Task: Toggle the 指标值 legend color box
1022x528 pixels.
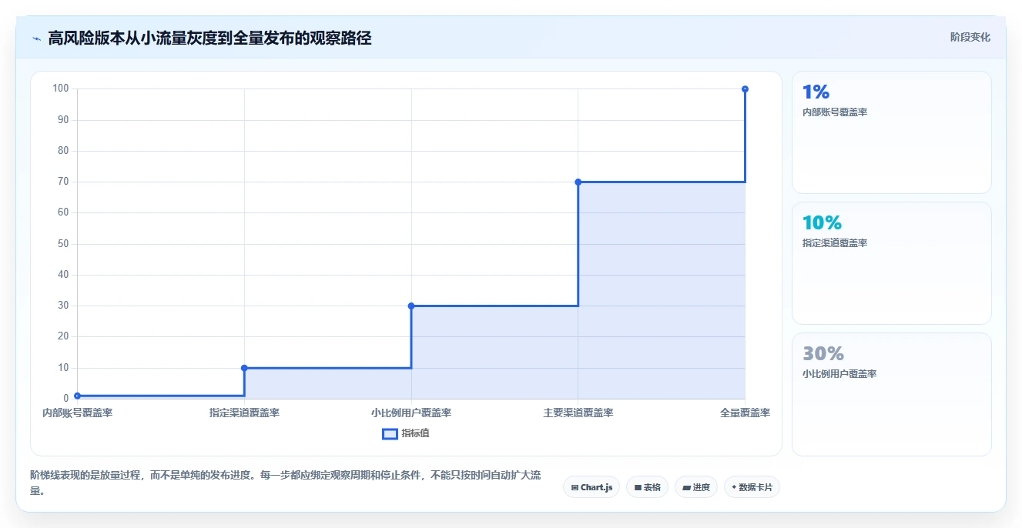Action: coord(390,433)
